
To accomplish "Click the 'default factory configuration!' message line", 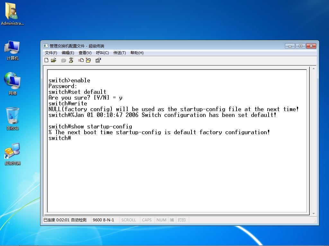I will (x=159, y=132).
